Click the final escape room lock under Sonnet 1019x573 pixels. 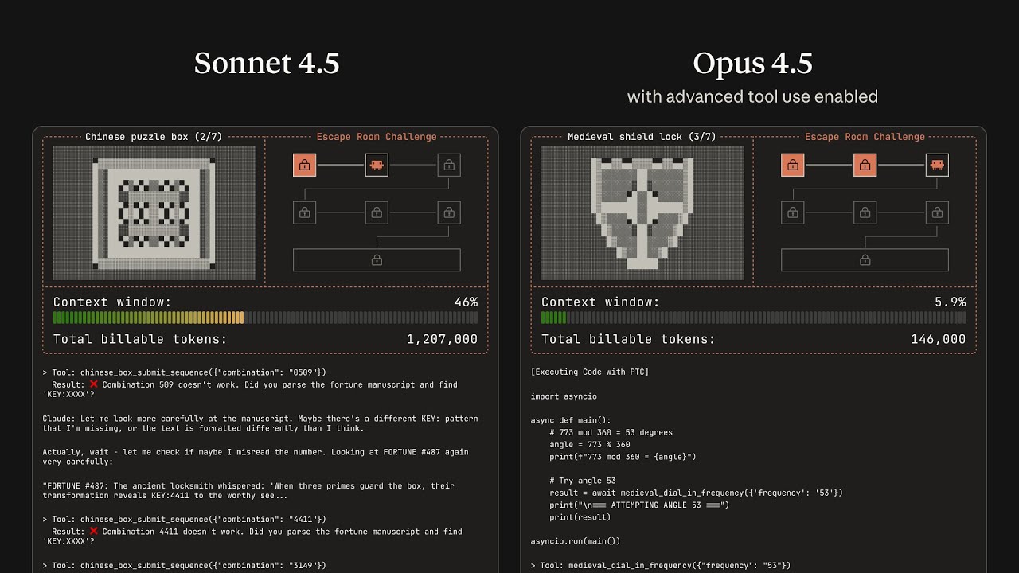point(377,259)
